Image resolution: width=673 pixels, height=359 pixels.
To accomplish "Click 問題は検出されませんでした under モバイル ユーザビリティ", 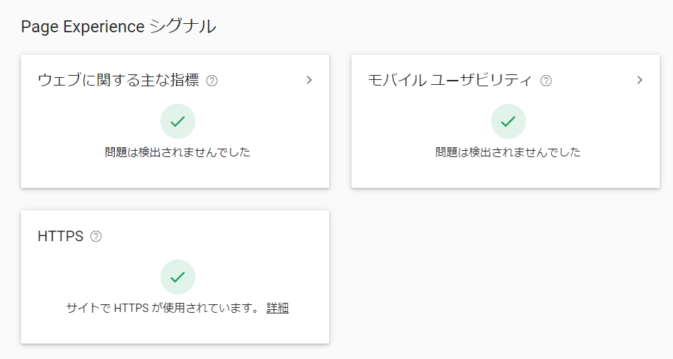I will pyautogui.click(x=508, y=152).
